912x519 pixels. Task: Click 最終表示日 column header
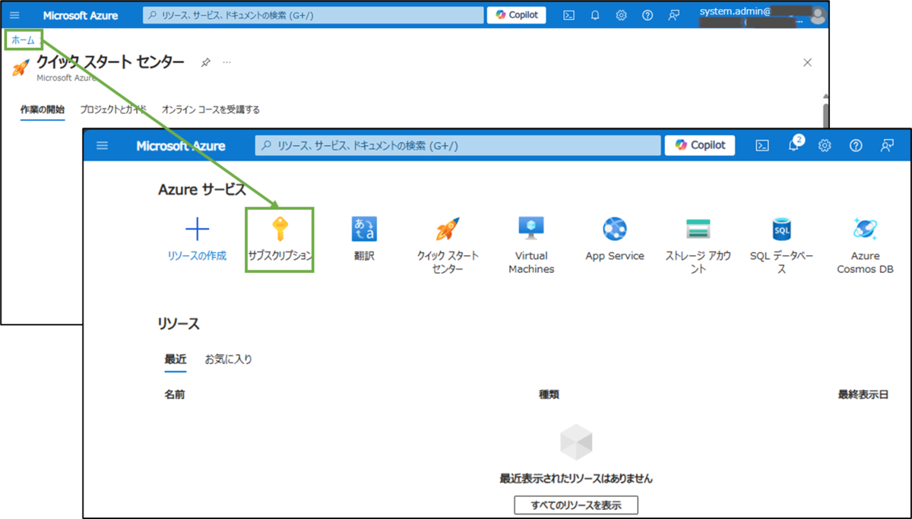pyautogui.click(x=863, y=394)
